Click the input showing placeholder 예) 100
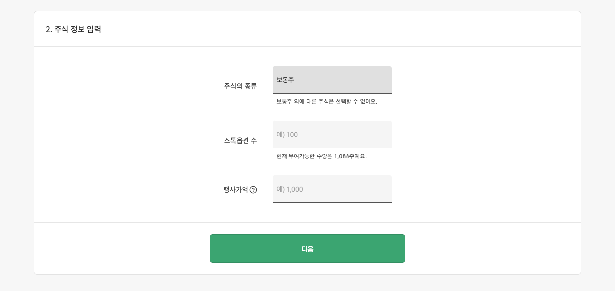The image size is (615, 291). [x=332, y=134]
